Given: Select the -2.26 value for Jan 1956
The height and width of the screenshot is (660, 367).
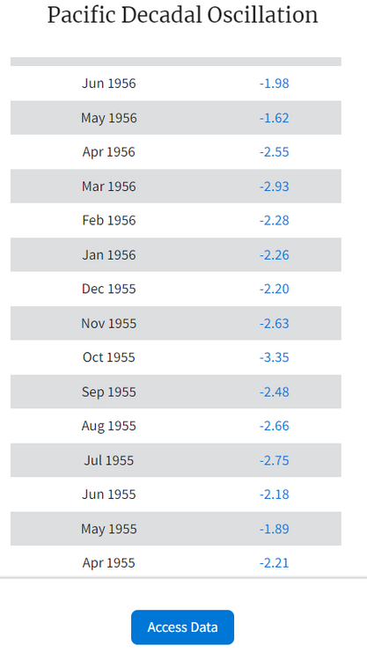Looking at the screenshot, I should pos(275,255).
